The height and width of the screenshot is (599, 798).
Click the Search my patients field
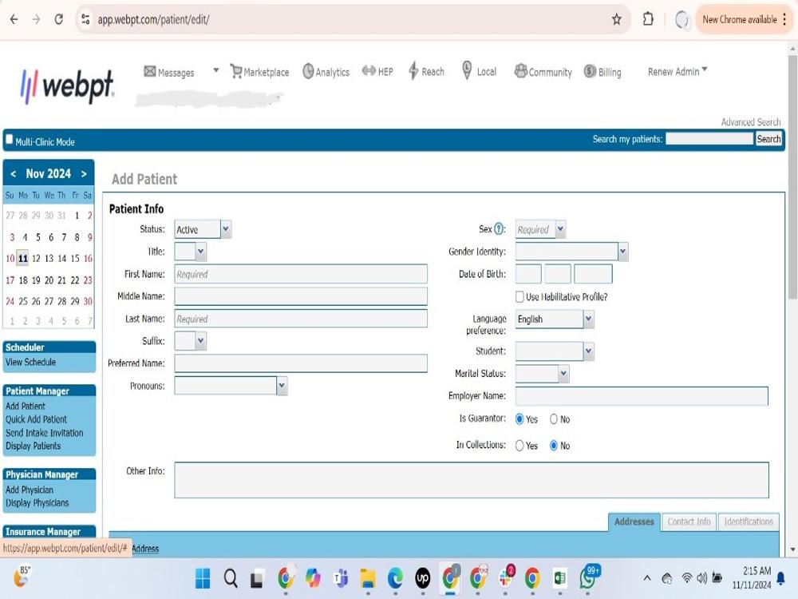coord(709,138)
